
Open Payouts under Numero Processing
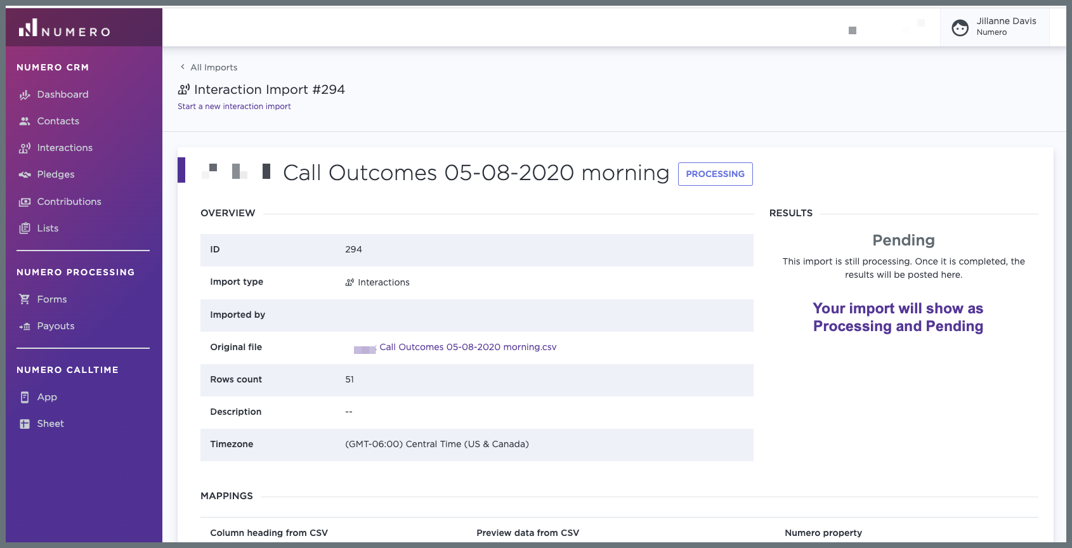pyautogui.click(x=56, y=326)
